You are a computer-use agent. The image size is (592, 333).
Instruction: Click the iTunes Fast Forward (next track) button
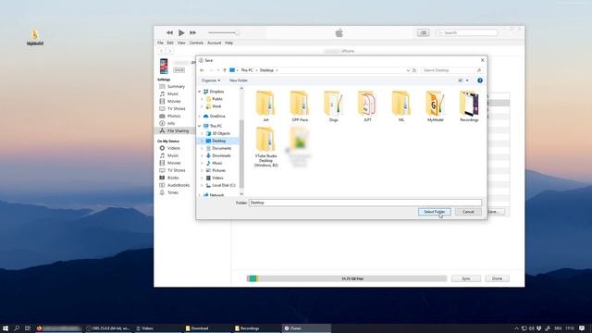192,33
